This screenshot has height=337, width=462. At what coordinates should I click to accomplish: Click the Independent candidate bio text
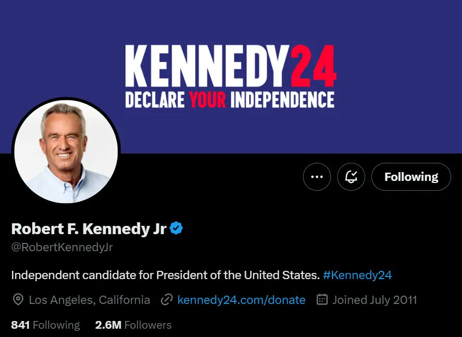pos(165,275)
